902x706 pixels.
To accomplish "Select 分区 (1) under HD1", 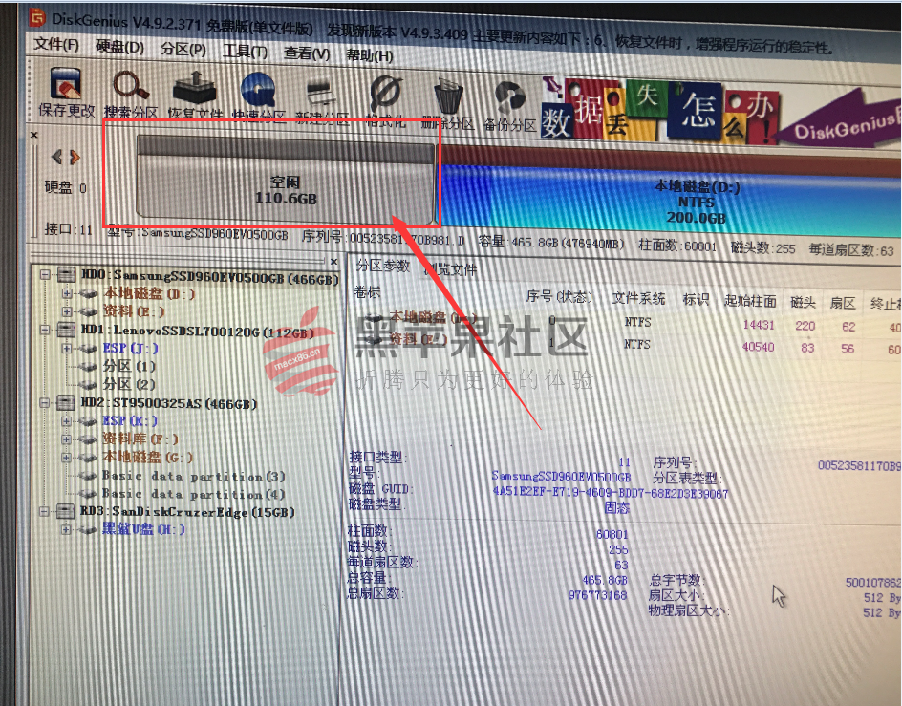I will click(129, 367).
